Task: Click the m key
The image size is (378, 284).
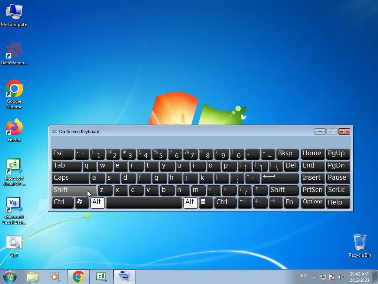Action: pyautogui.click(x=198, y=190)
